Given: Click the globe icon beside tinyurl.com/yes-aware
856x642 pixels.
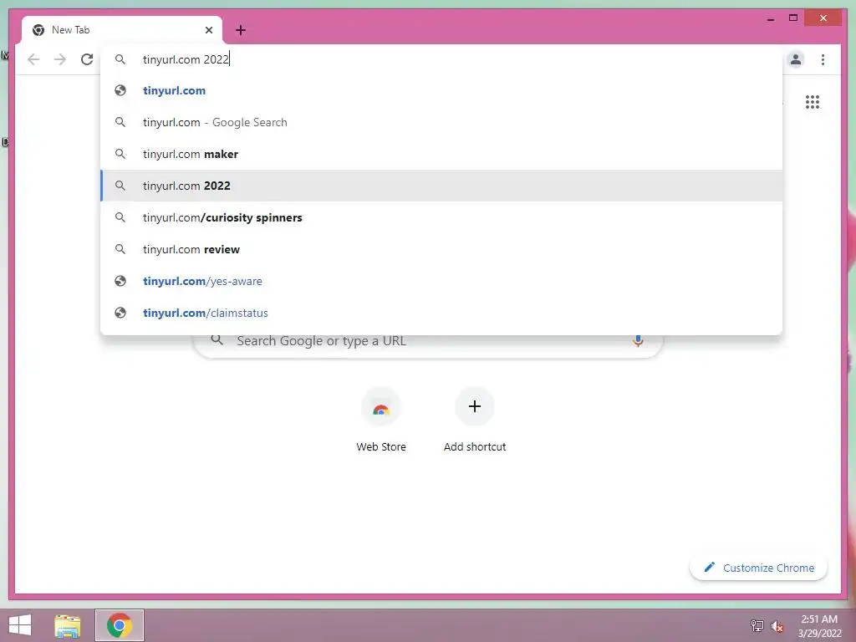Looking at the screenshot, I should (x=120, y=281).
